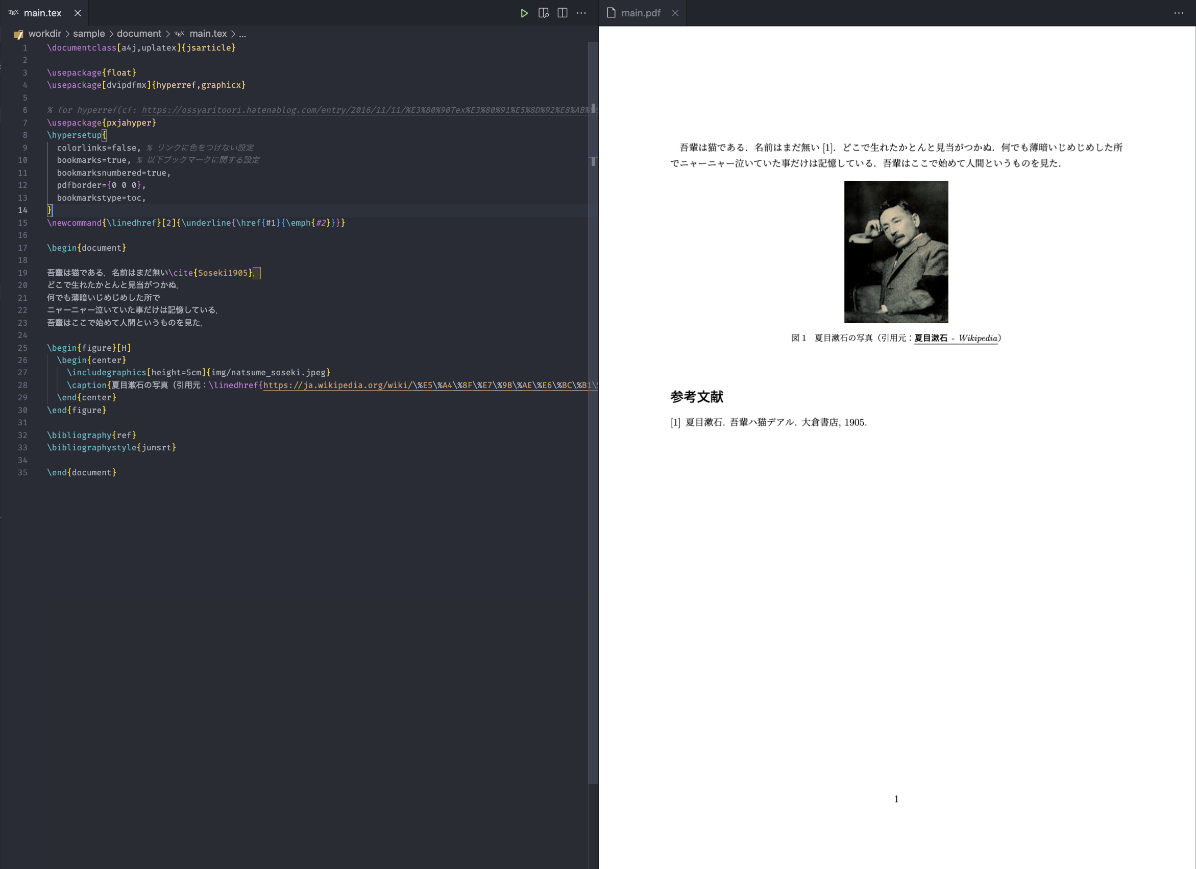Click the green Build LaTeX project play icon

524,13
